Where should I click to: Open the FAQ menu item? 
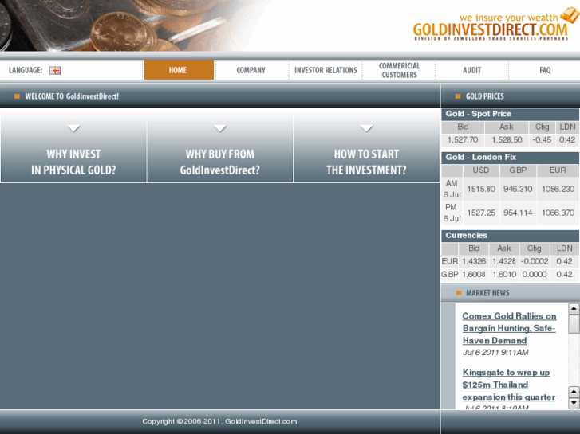pyautogui.click(x=545, y=70)
